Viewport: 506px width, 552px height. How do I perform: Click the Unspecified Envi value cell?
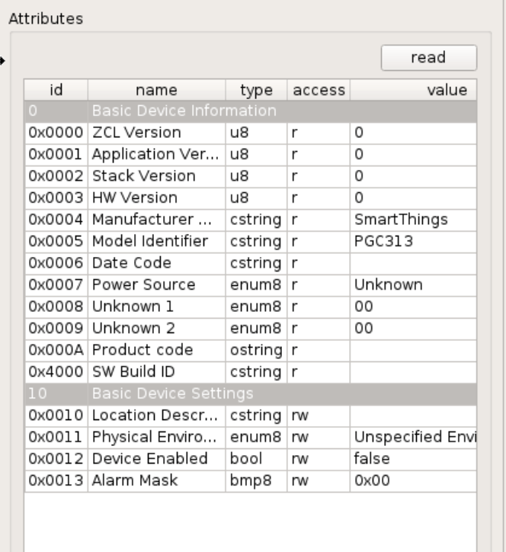[414, 437]
